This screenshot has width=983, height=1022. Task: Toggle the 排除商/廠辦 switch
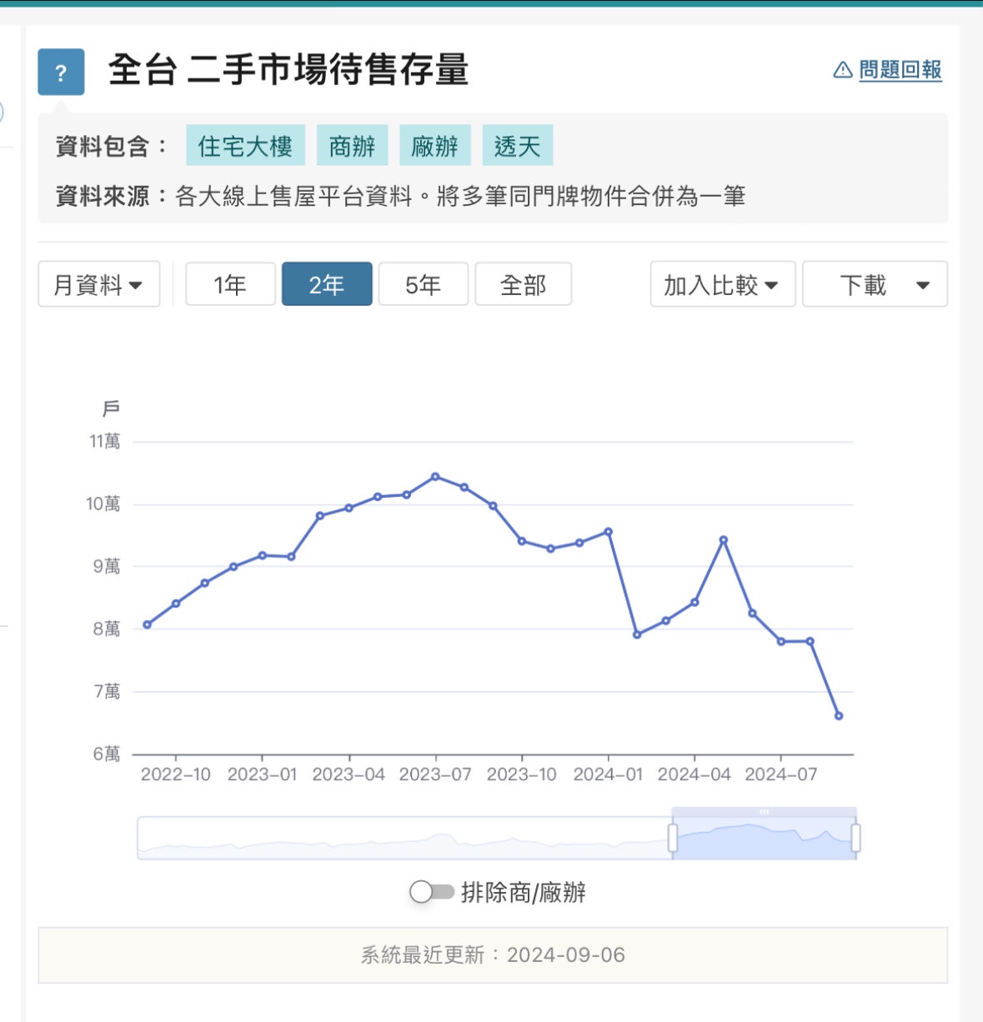tap(431, 892)
